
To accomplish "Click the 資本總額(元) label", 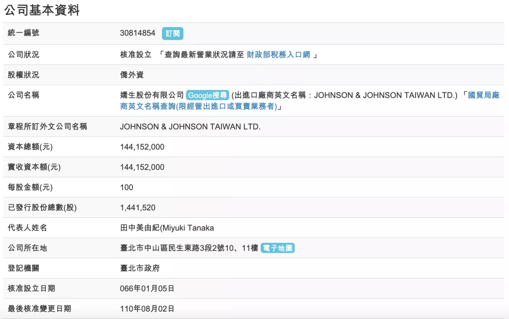I will [30, 147].
